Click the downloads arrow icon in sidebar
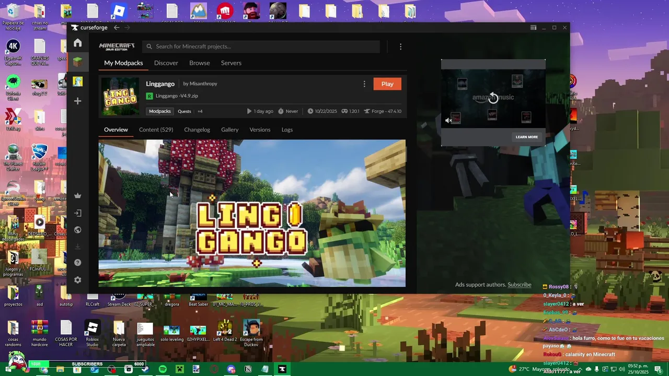The height and width of the screenshot is (376, 669). click(77, 246)
